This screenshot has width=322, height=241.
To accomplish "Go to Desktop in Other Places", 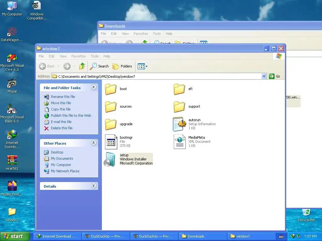I will [57, 152].
